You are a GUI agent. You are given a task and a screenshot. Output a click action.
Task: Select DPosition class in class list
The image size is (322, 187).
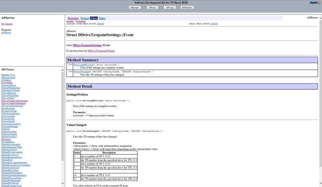pyautogui.click(x=6, y=139)
